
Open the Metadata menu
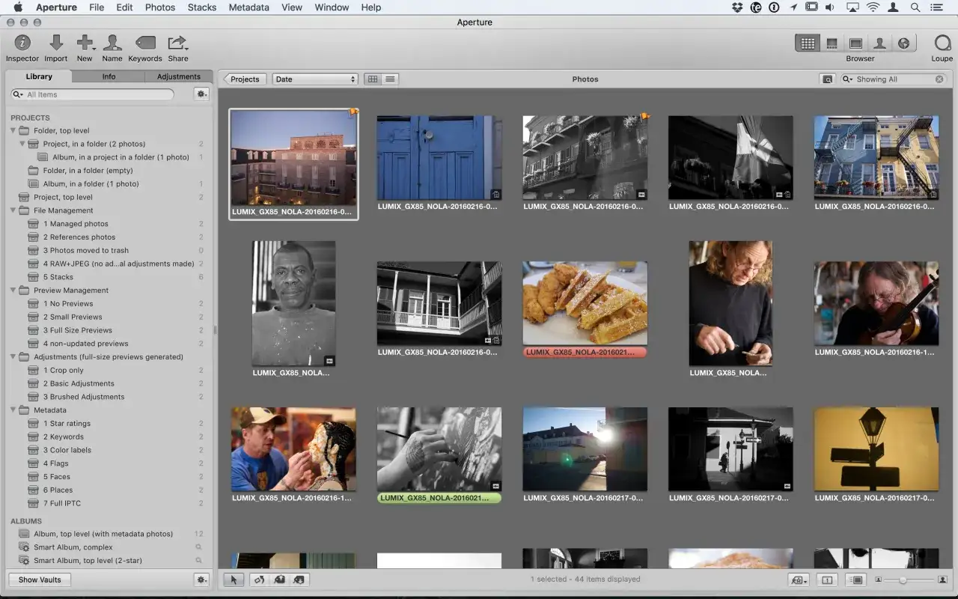(248, 7)
